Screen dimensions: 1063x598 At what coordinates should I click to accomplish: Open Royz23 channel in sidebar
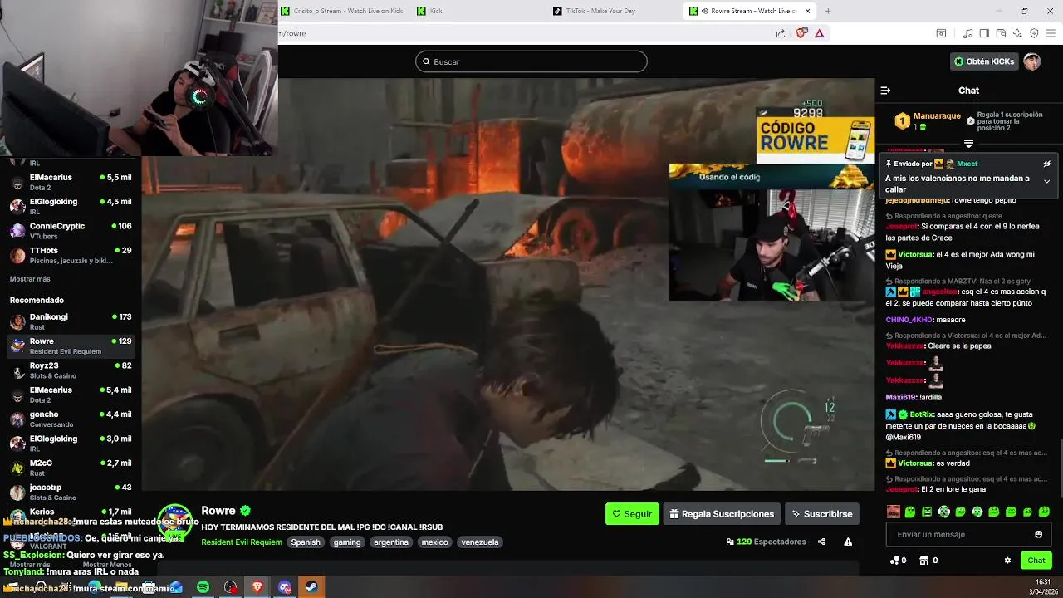[x=71, y=370]
